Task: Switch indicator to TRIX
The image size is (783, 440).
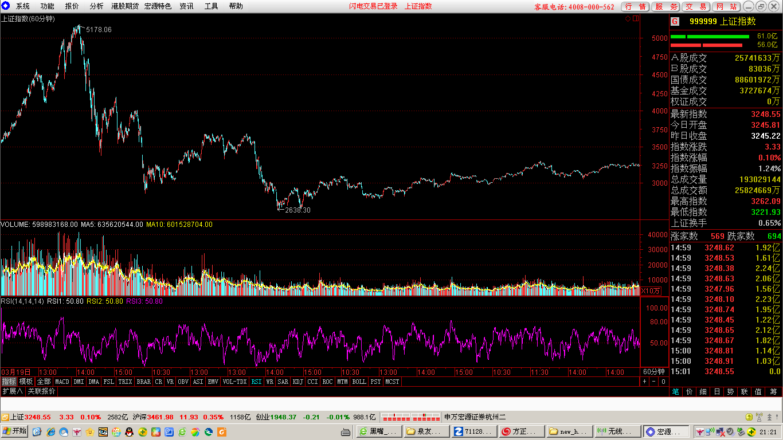Action: [125, 382]
